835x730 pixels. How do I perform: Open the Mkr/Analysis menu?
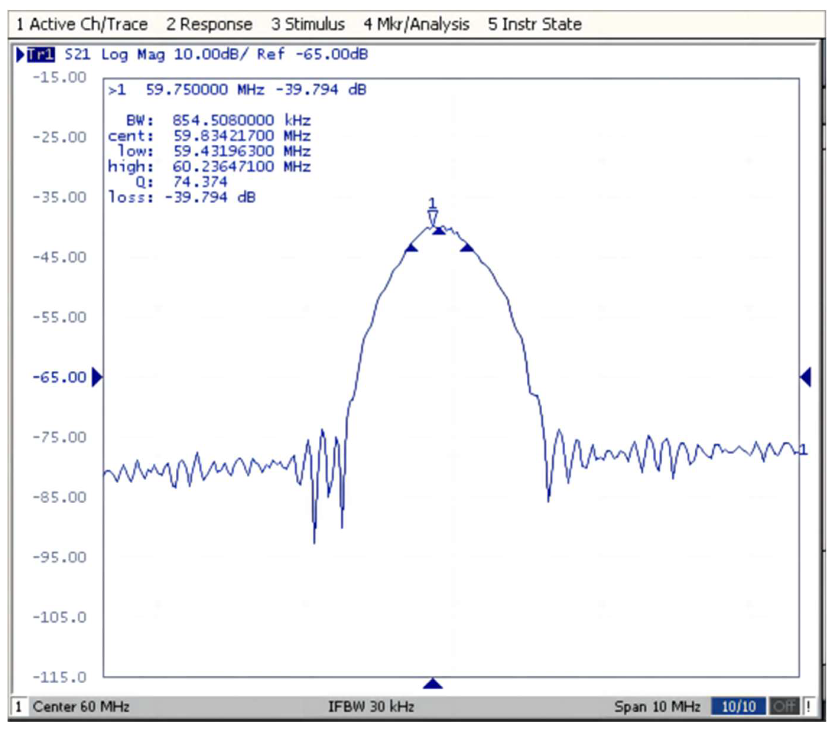[416, 25]
